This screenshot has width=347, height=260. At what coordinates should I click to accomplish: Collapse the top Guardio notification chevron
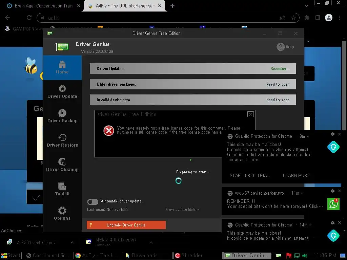point(308,136)
